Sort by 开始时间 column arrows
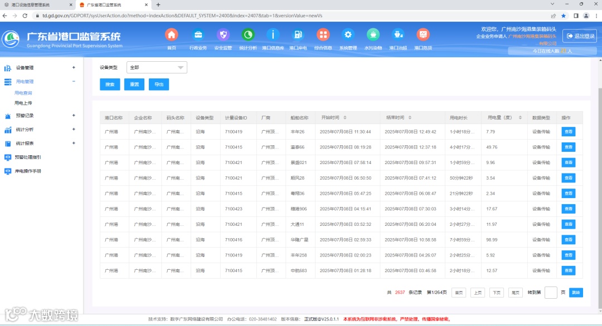This screenshot has height=326, width=602. tap(345, 117)
